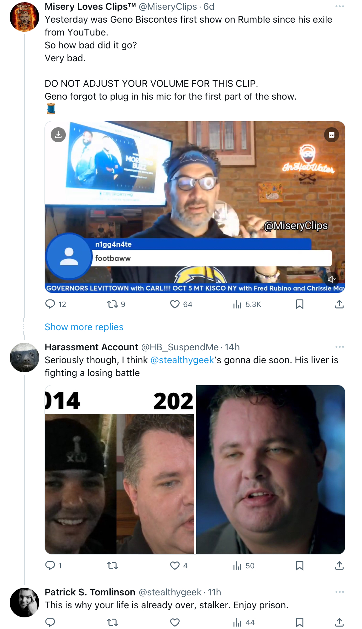This screenshot has height=629, width=362.
Task: Bookmark the Misery Loves Clips tweet
Action: 300,304
